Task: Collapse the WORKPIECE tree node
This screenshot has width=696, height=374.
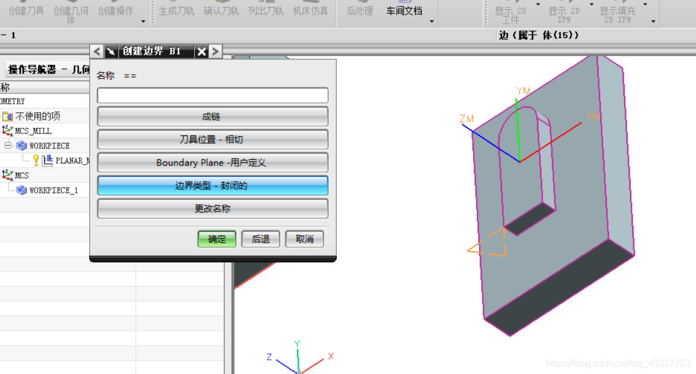Action: coord(8,145)
